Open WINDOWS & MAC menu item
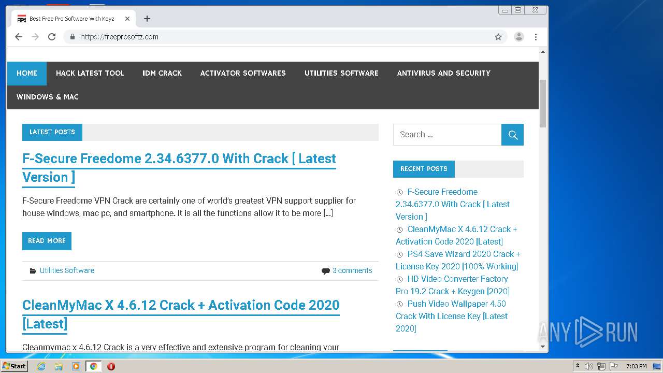 48,97
